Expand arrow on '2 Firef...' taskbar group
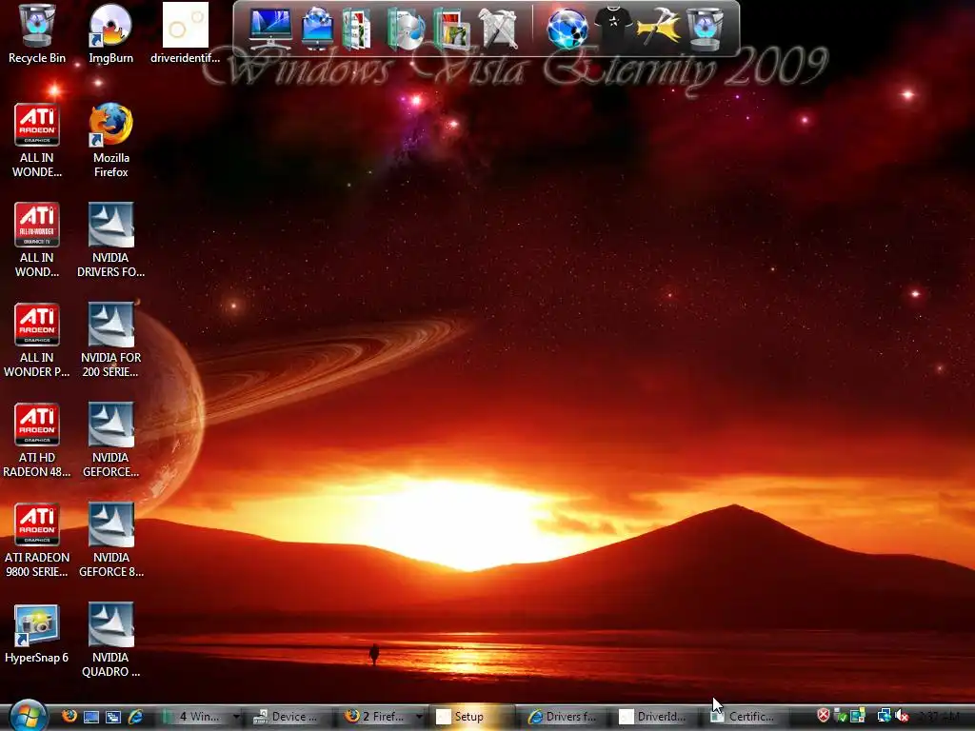The width and height of the screenshot is (975, 731). coord(419,717)
